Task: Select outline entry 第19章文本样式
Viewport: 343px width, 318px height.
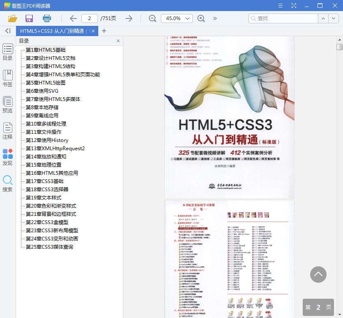Action: 44,198
